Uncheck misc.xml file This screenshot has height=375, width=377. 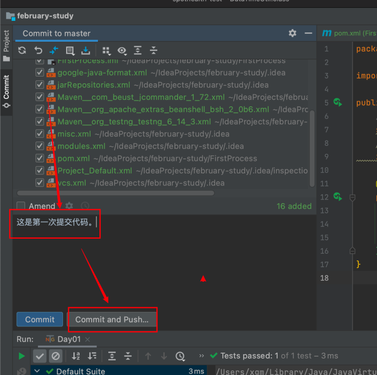(40, 134)
